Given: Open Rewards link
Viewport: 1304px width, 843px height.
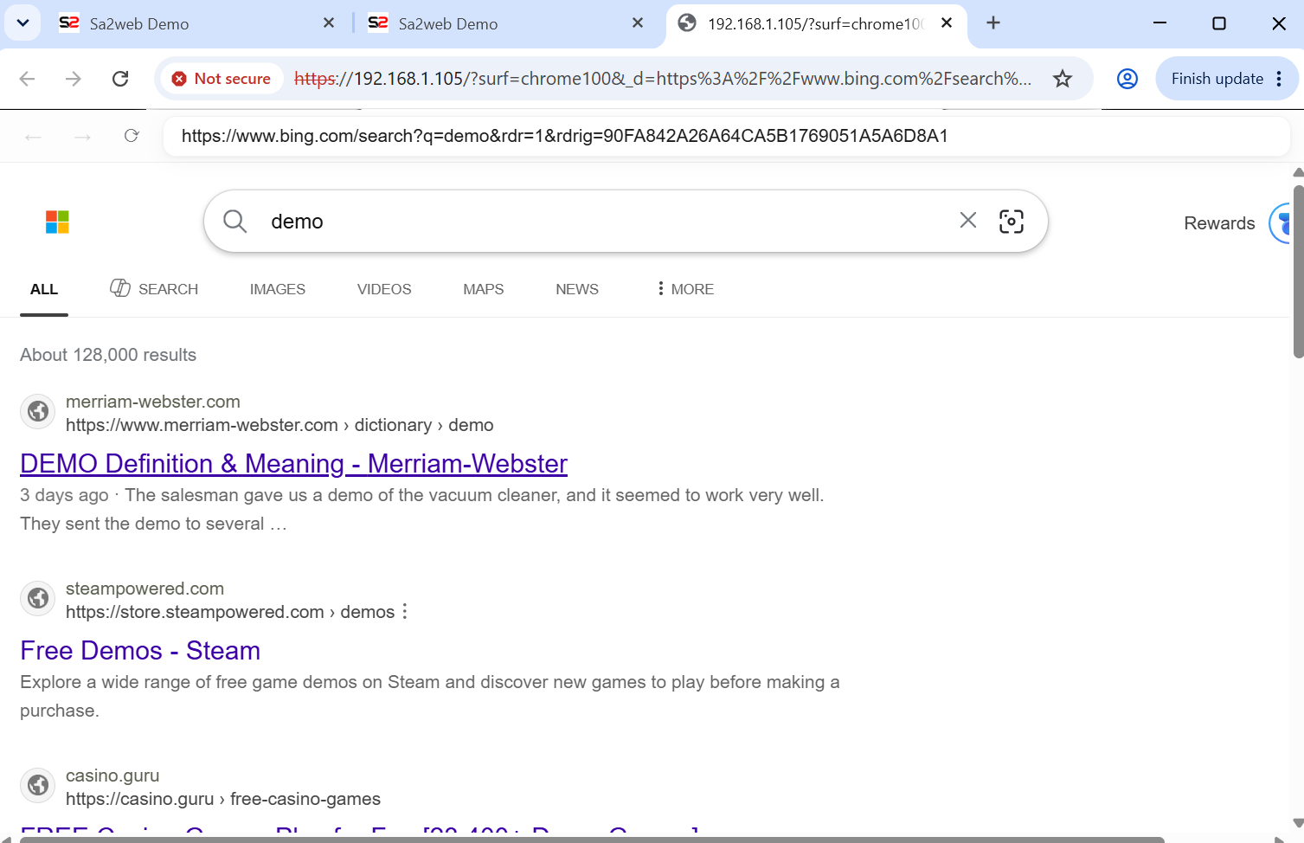Looking at the screenshot, I should point(1219,223).
